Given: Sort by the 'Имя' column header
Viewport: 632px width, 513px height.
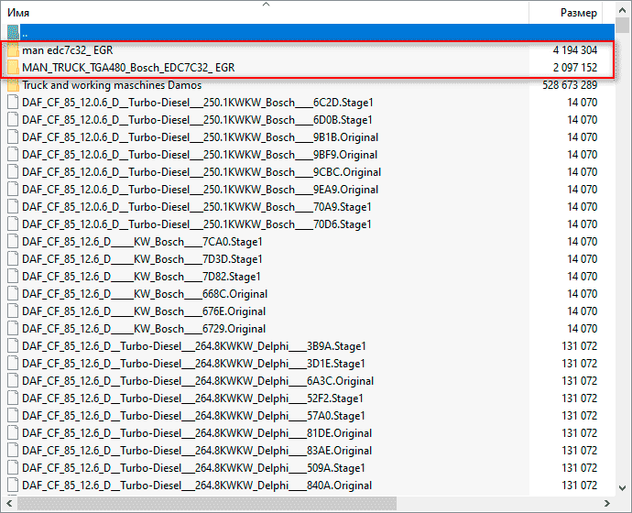Looking at the screenshot, I should pos(18,13).
